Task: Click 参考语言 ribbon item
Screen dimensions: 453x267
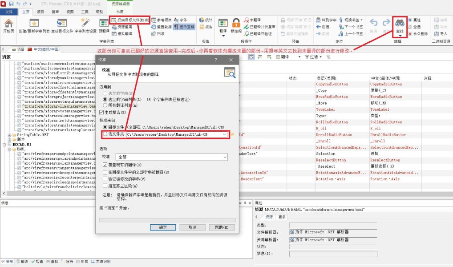Action: (x=162, y=20)
